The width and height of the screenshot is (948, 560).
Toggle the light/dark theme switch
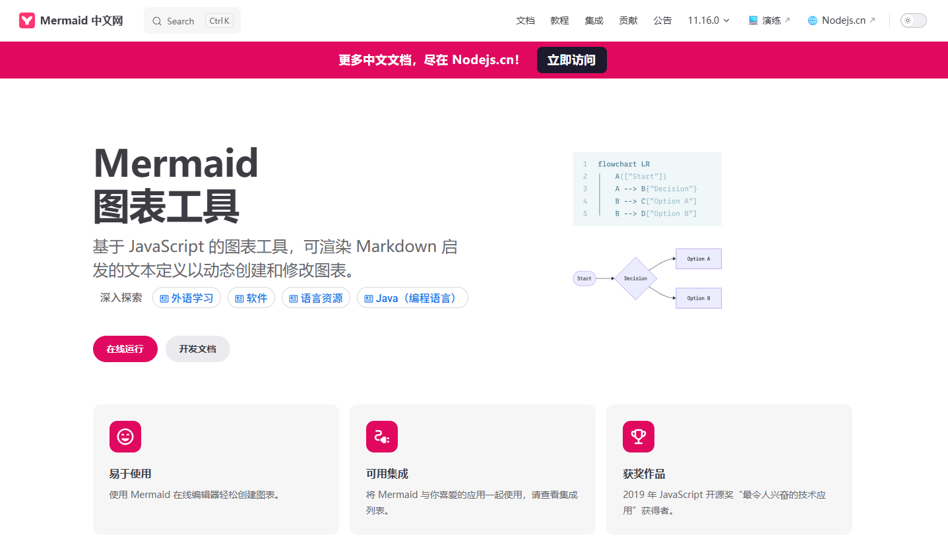coord(914,20)
